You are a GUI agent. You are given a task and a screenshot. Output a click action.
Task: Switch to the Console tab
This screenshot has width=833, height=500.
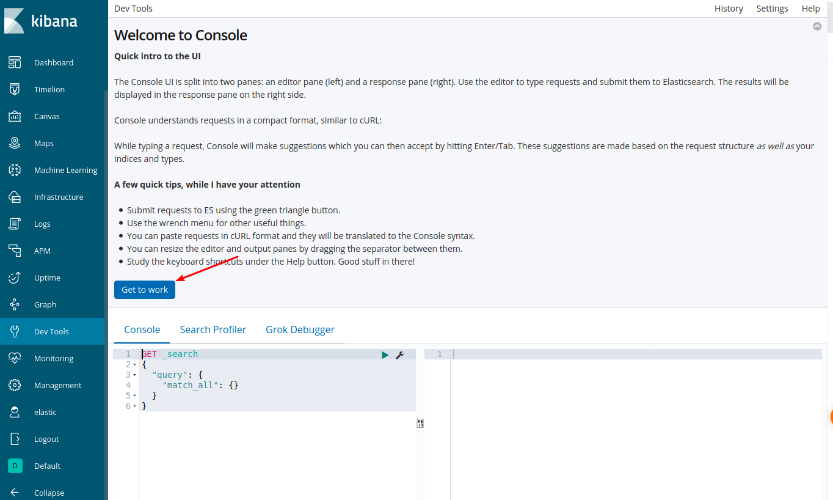142,329
